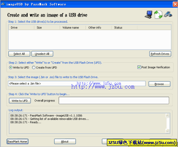Click the empty USB drive list area

90,40
